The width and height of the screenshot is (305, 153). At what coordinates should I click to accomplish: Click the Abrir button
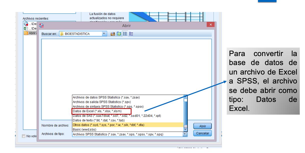tap(202, 126)
